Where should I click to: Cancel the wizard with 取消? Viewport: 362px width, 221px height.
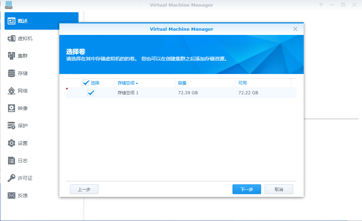279,189
